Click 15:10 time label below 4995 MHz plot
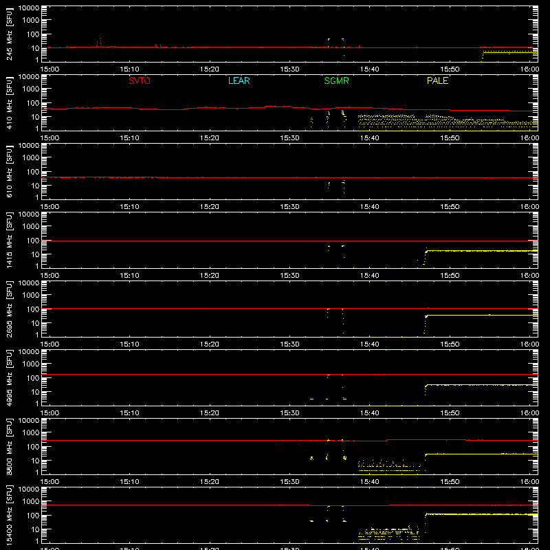This screenshot has height=550, width=550. coord(129,413)
